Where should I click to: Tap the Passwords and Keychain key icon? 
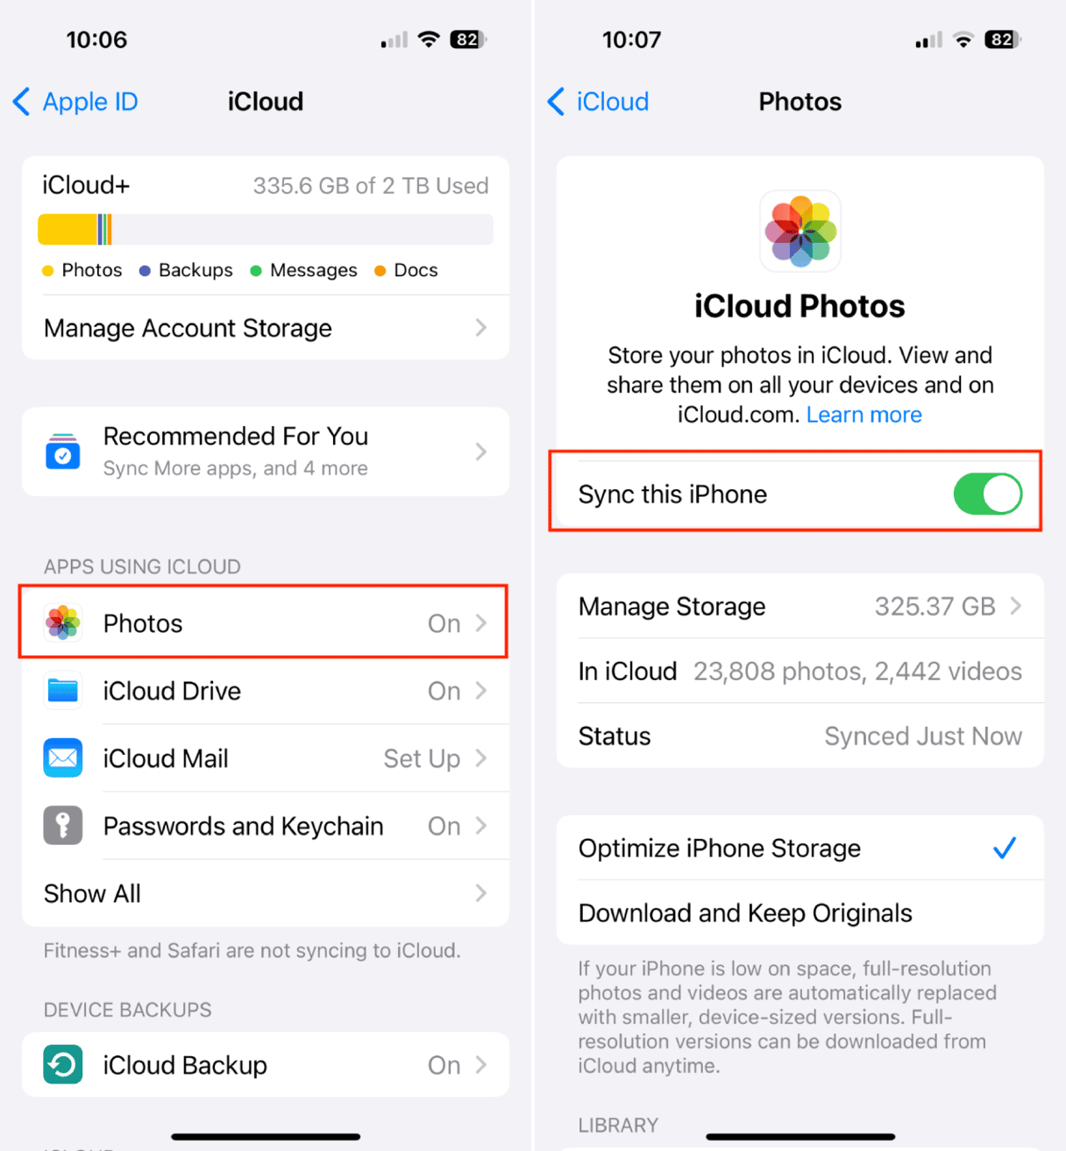click(x=63, y=826)
